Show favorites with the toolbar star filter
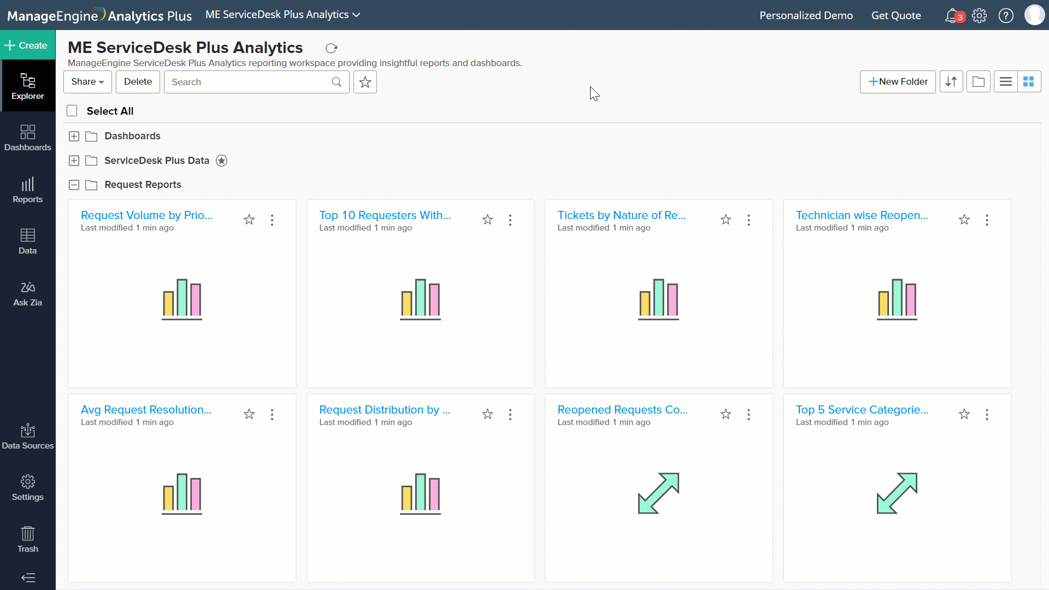Screen dimensions: 1049x590 pyautogui.click(x=365, y=82)
